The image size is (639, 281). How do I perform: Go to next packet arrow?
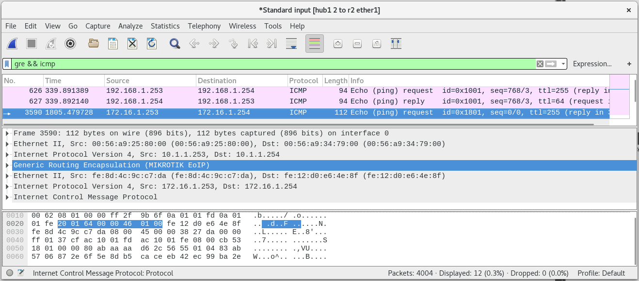(214, 44)
